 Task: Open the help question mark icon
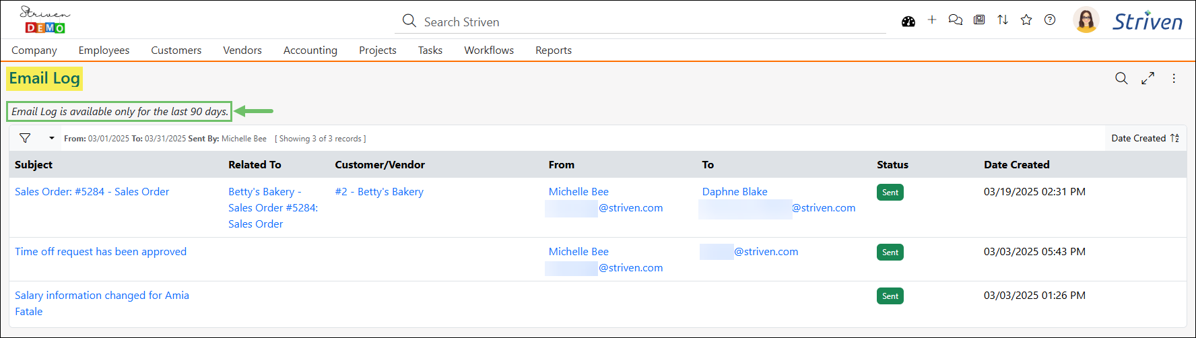pyautogui.click(x=1050, y=20)
